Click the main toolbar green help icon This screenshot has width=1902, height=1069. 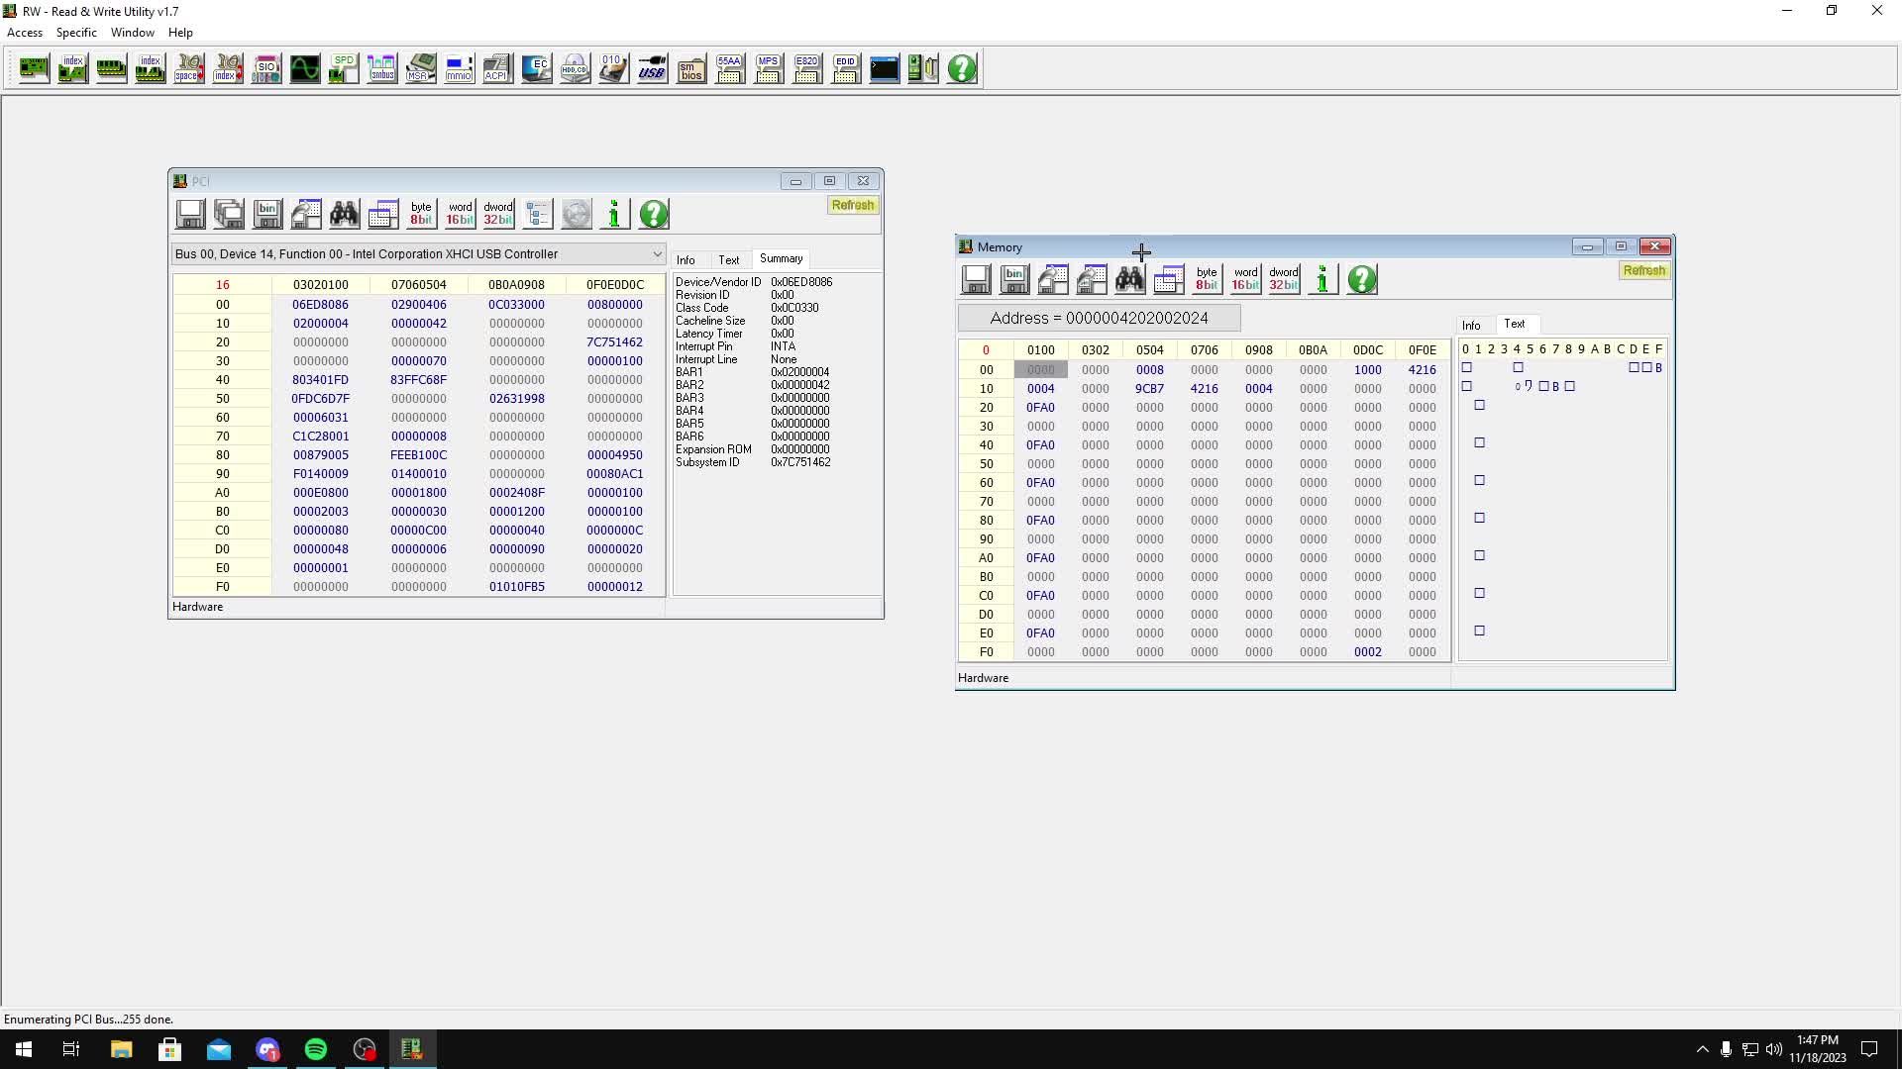tap(961, 68)
